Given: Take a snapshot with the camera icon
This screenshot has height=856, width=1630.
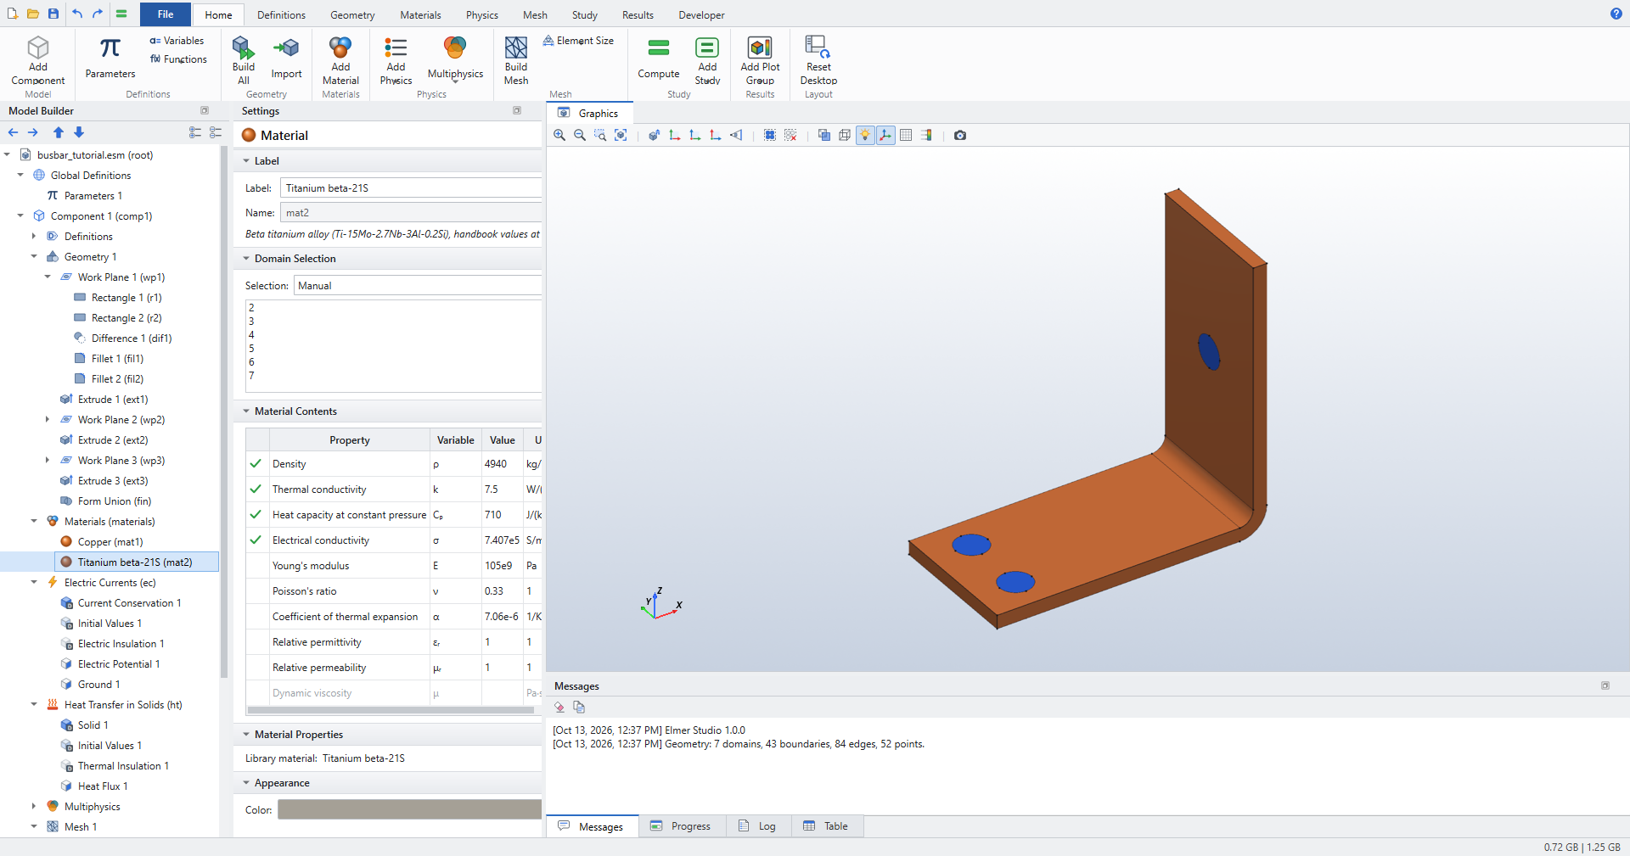Looking at the screenshot, I should coord(960,135).
